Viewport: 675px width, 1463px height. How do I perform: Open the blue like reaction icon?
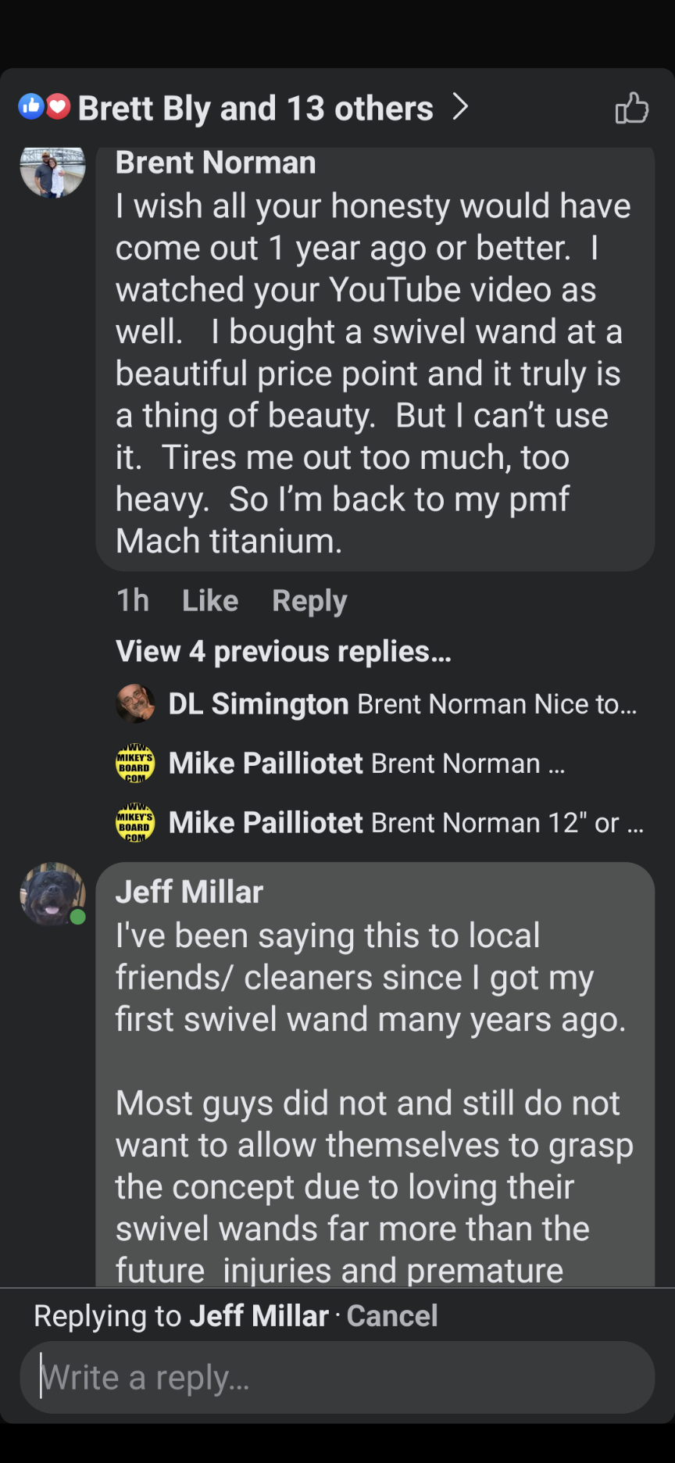31,106
